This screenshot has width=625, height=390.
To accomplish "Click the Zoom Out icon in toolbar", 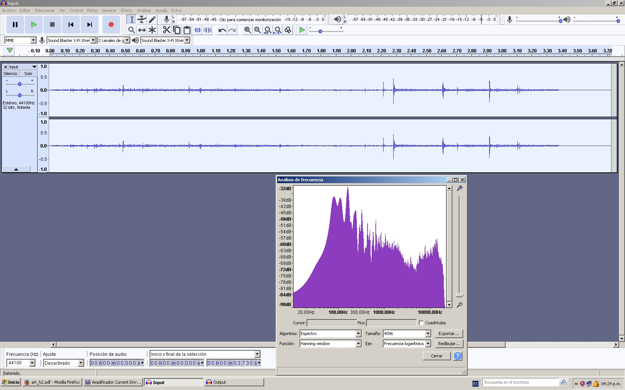I will click(x=257, y=30).
